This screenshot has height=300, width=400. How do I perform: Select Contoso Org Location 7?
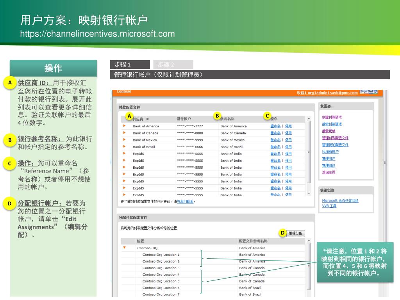tap(161, 295)
